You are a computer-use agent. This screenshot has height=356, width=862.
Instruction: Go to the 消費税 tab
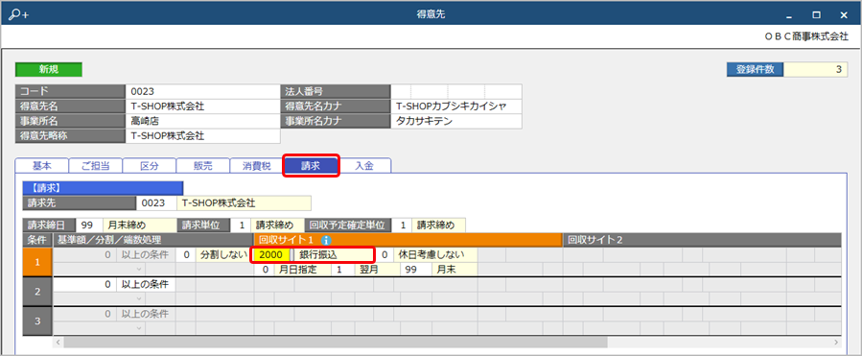257,166
